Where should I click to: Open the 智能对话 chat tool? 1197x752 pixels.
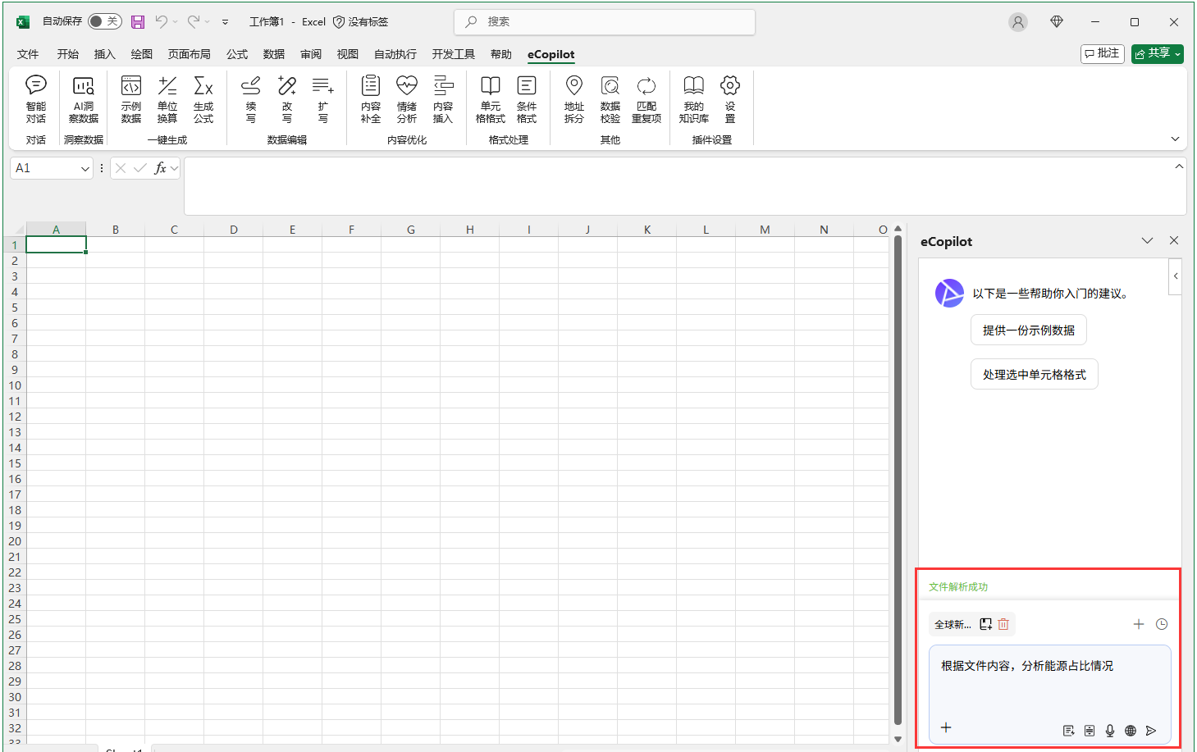(x=36, y=98)
